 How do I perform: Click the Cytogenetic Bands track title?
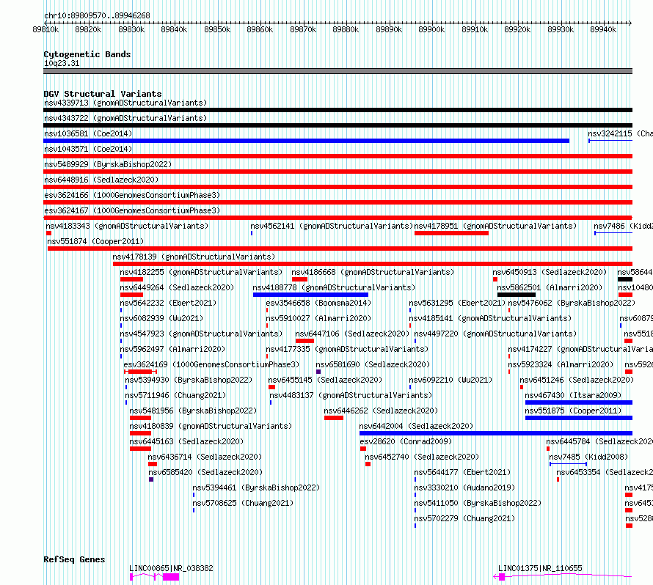tap(87, 54)
